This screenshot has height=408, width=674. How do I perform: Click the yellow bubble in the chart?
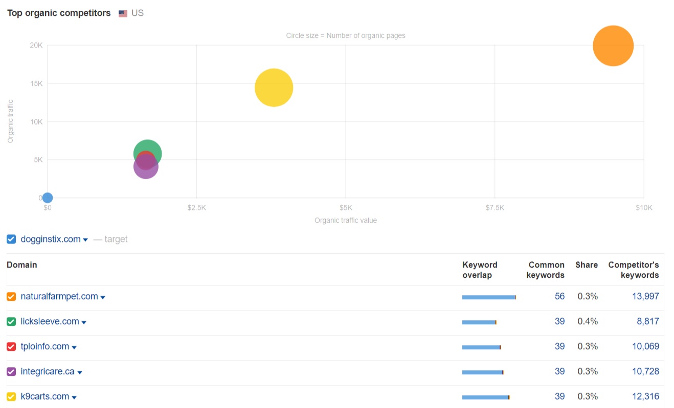click(274, 88)
